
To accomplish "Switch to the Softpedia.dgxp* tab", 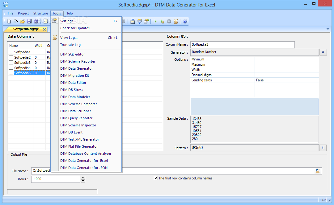I will 26,29.
